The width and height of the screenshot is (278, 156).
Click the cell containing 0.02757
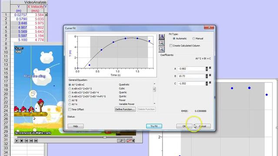pyautogui.click(x=19, y=15)
